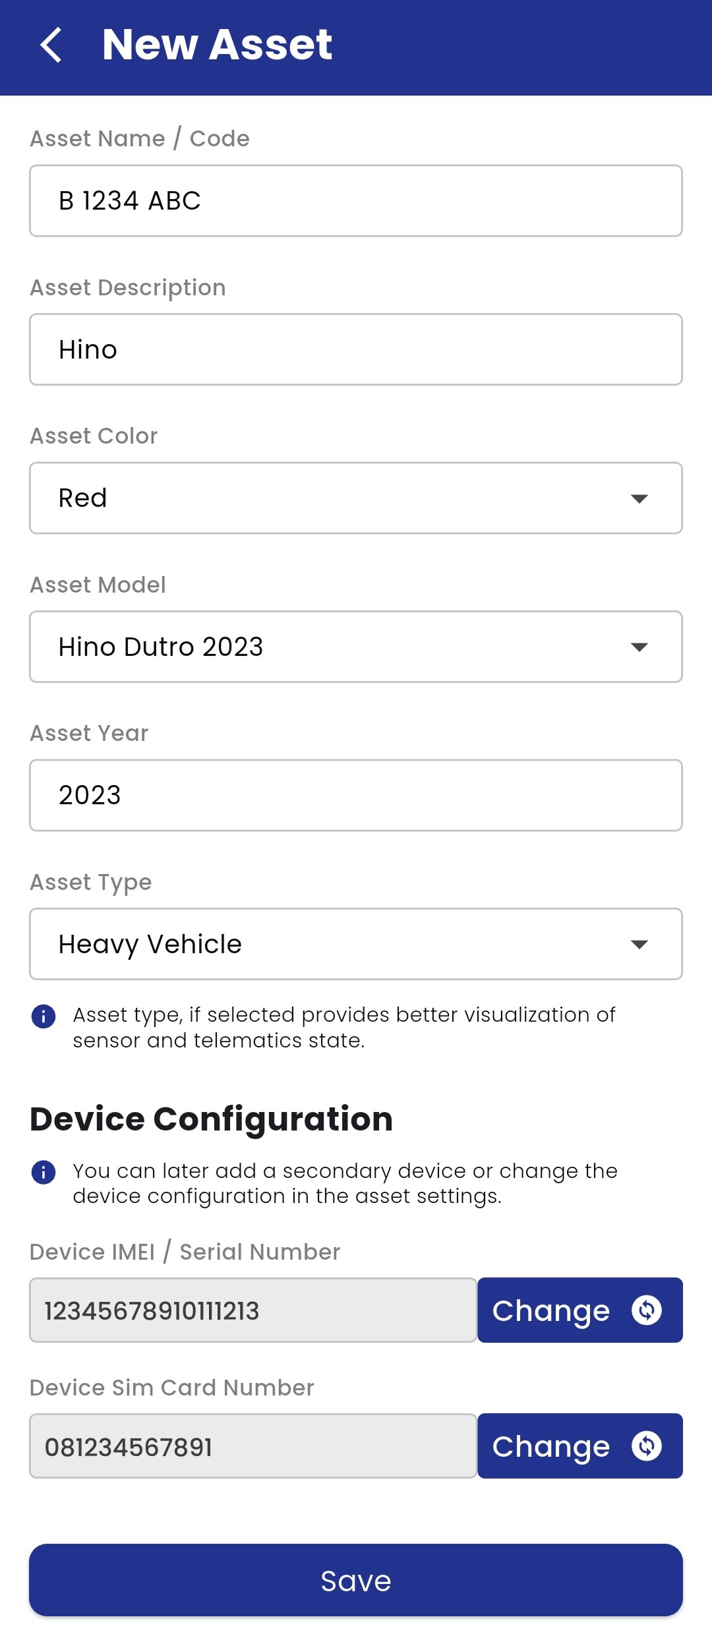Tap the Heavy Vehicle type box
Image resolution: width=712 pixels, height=1642 pixels.
(x=330, y=945)
